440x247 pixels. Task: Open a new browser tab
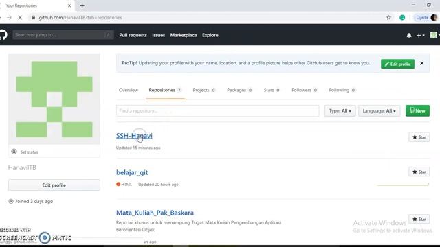click(82, 5)
